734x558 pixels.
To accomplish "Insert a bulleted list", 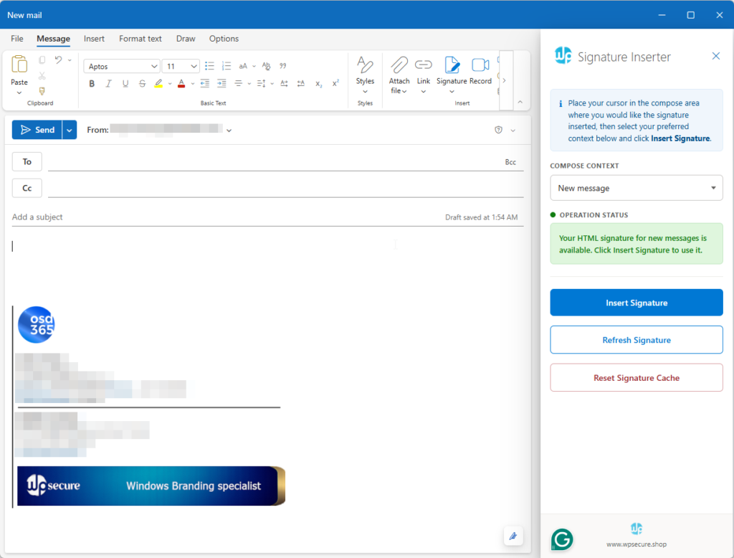I will 209,66.
